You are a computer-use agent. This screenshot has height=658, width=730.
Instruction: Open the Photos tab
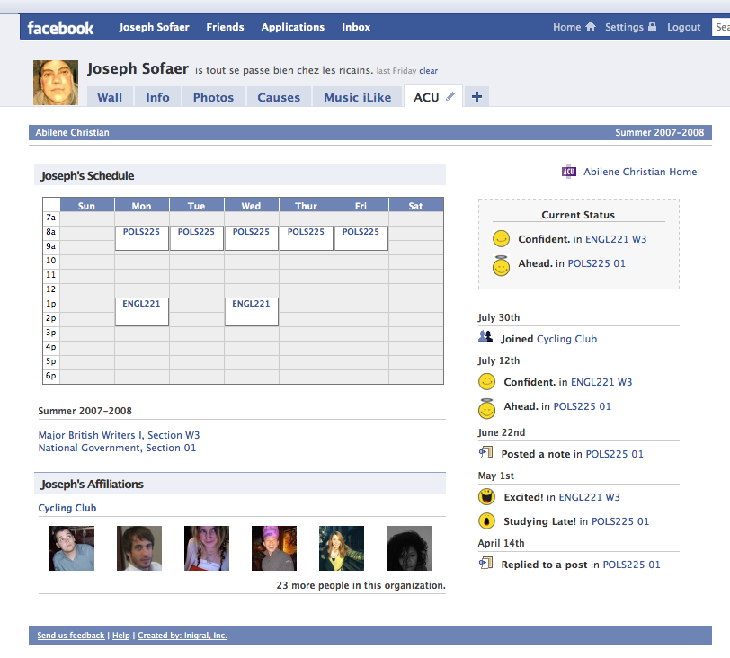tap(214, 97)
